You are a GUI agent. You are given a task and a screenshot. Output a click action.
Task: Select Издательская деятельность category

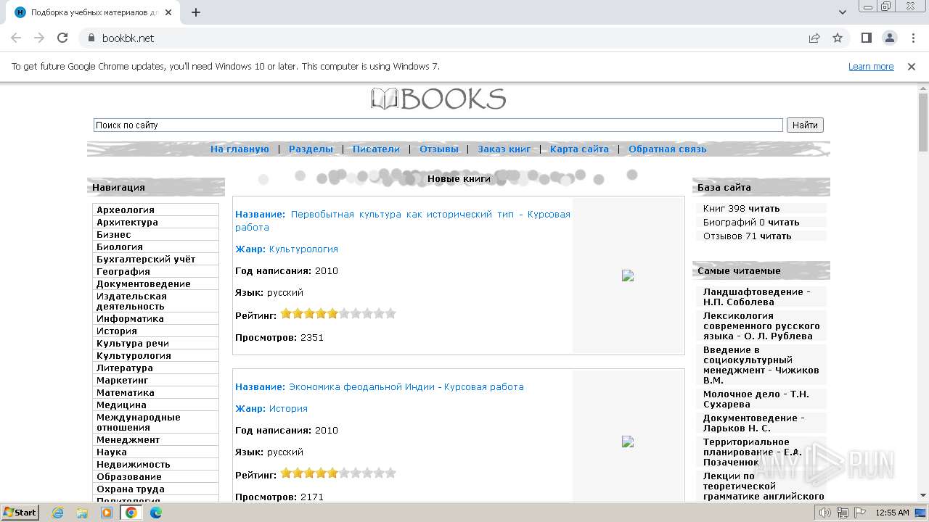pyautogui.click(x=131, y=301)
